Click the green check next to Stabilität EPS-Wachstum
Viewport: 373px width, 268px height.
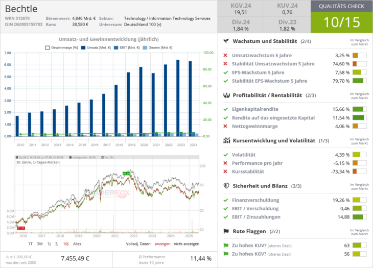point(226,81)
